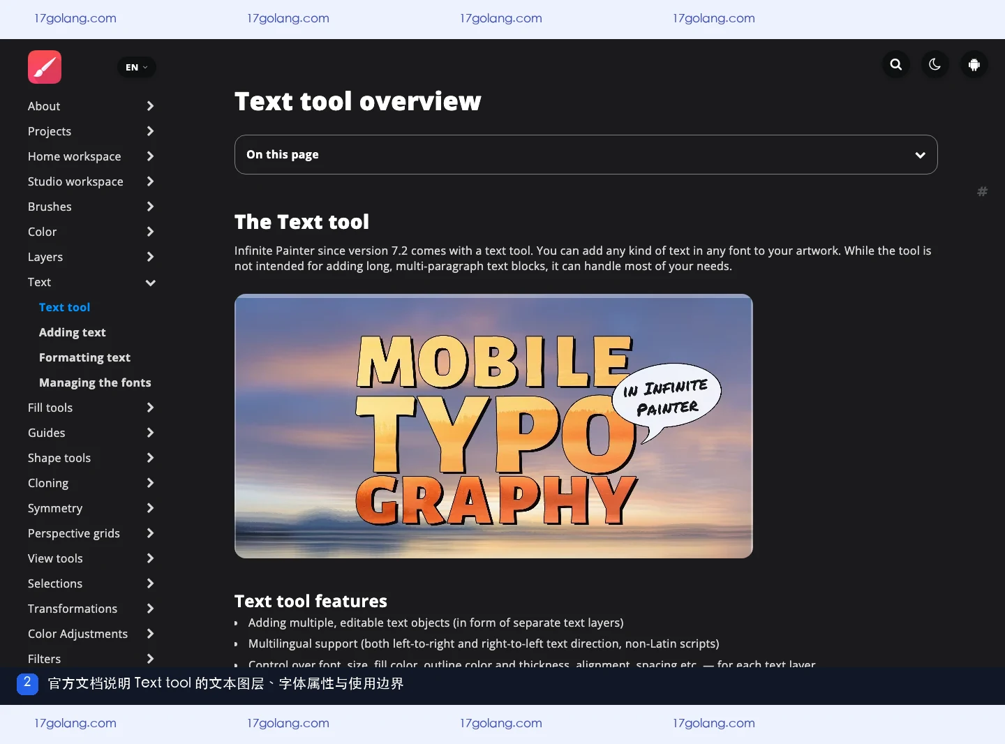1005x744 pixels.
Task: Expand the Fill tools chevron
Action: (150, 408)
